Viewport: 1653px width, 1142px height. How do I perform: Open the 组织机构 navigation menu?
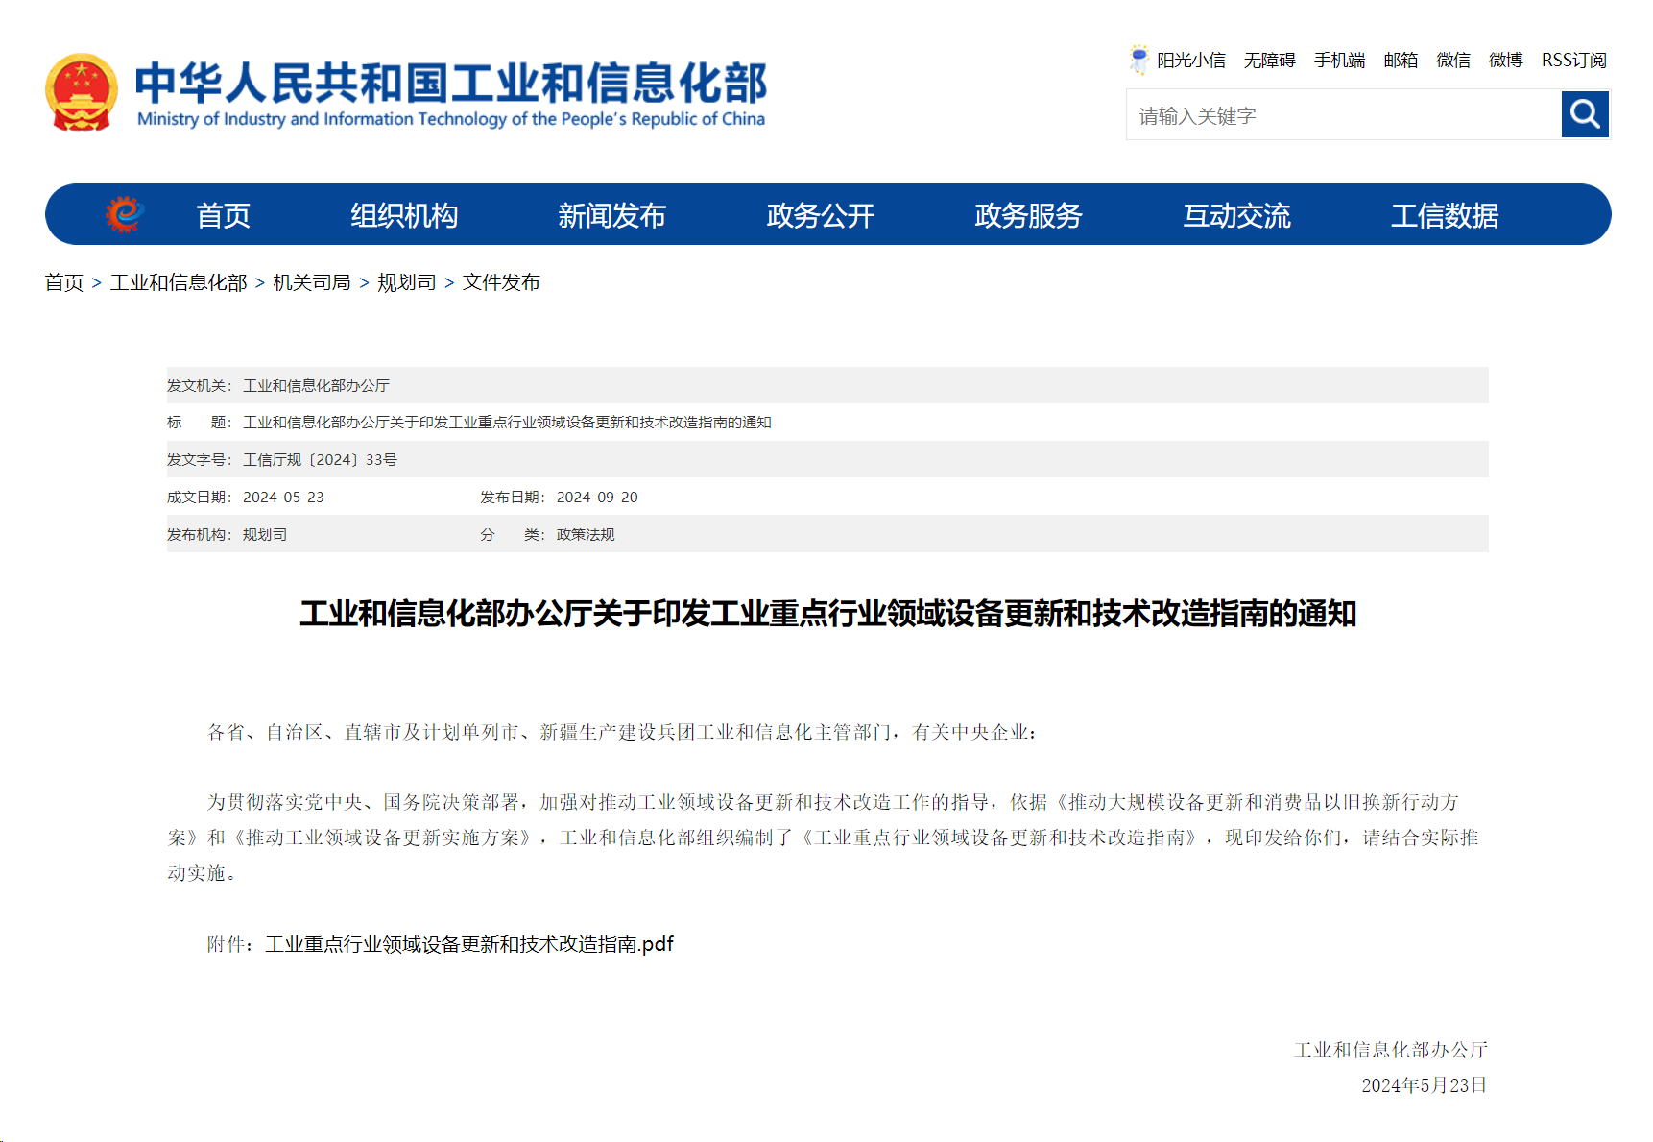404,215
